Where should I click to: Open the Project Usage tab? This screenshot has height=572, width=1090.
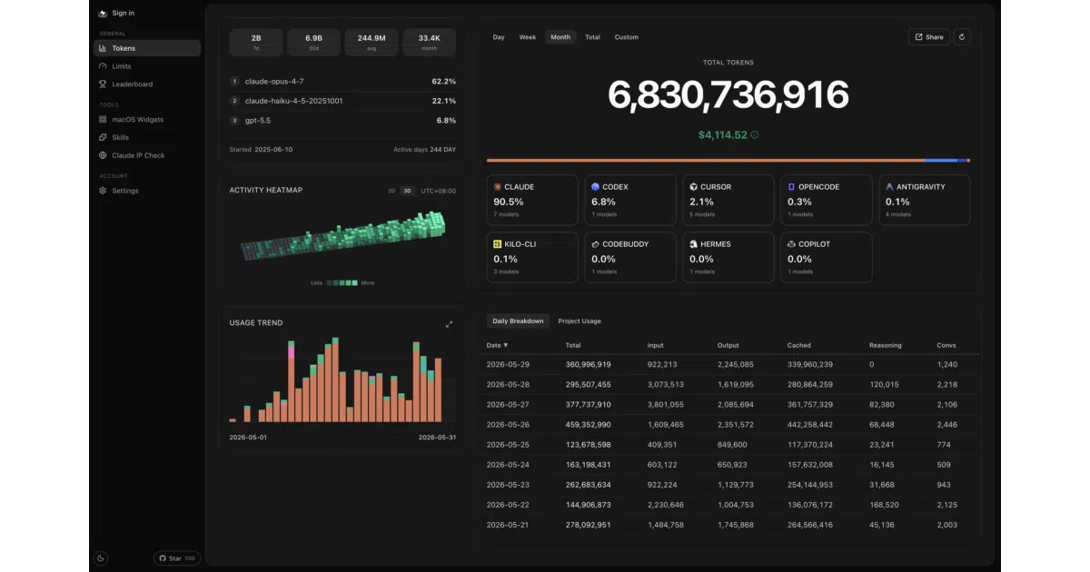(x=580, y=321)
